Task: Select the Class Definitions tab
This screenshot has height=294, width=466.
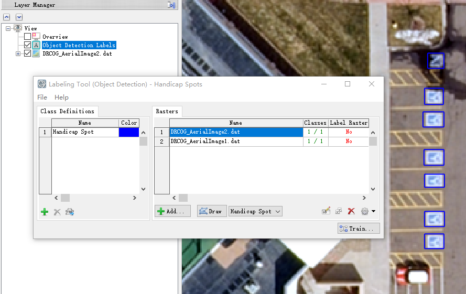Action: 68,111
